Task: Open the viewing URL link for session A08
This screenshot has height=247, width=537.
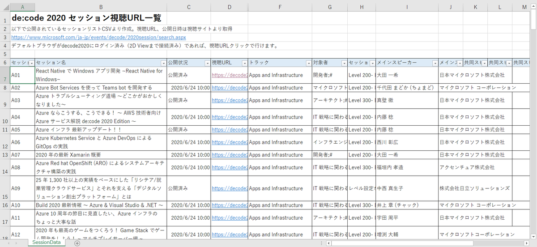Action: [230, 167]
